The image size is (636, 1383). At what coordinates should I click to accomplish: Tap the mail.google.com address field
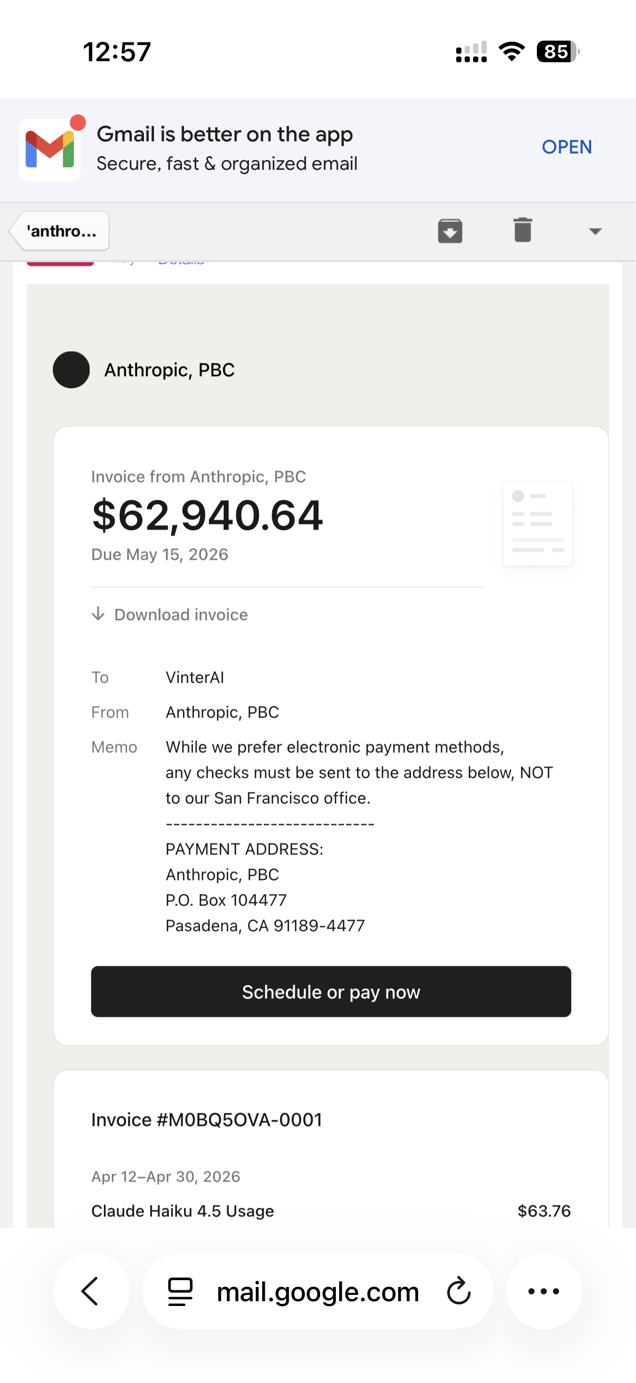(x=317, y=1291)
